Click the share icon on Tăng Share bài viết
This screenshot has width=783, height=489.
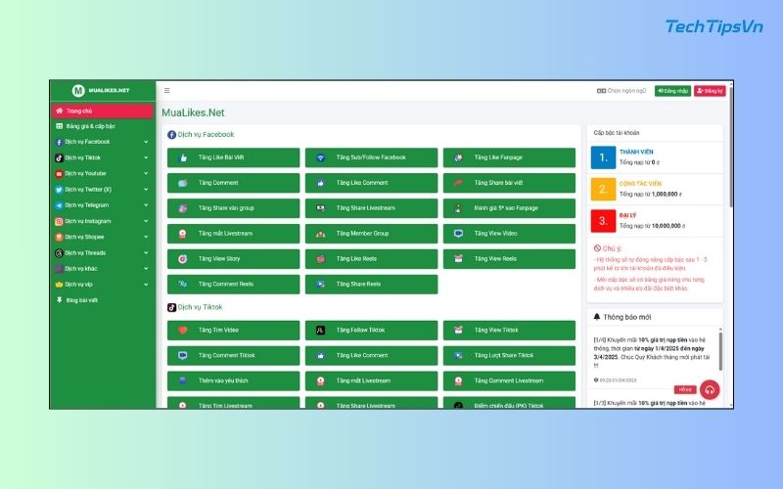[x=458, y=183]
